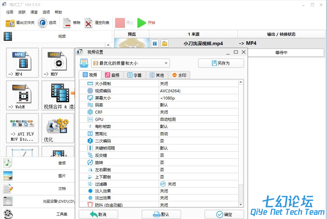Click the 来源 column header

point(194,34)
